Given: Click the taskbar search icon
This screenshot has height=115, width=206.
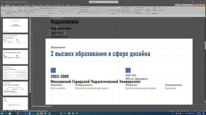Looking at the screenshot, I should [x=6, y=113].
